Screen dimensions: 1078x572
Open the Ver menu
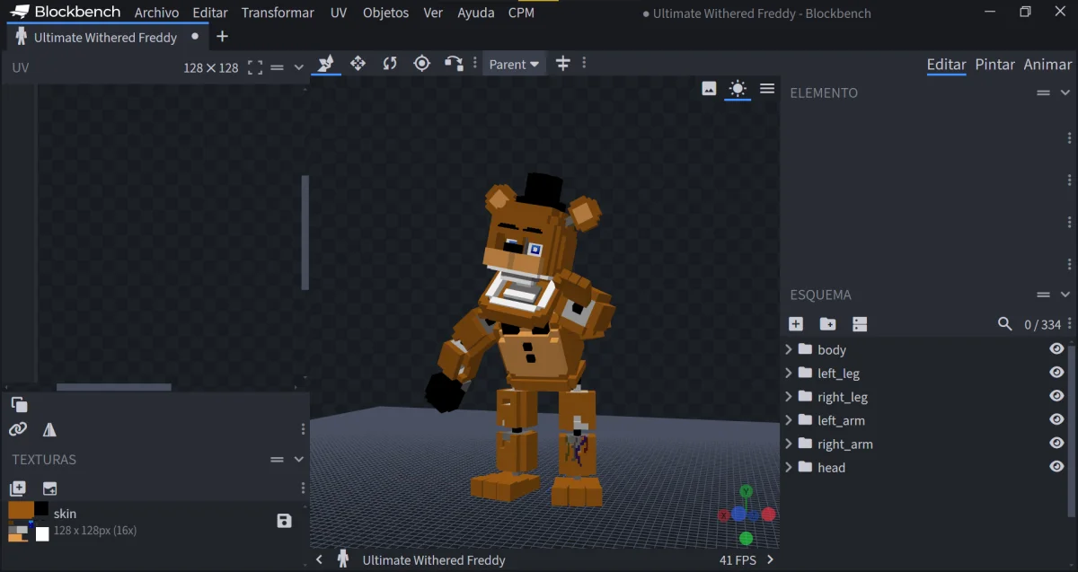click(433, 13)
